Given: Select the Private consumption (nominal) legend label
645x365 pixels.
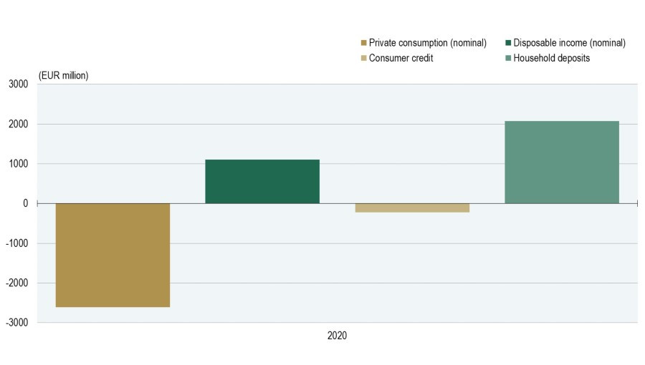Looking at the screenshot, I should 427,43.
